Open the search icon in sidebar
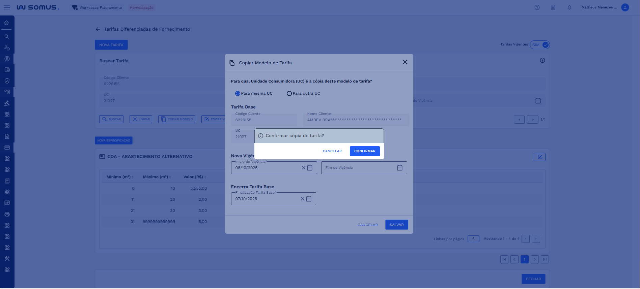640x289 pixels. 7,36
